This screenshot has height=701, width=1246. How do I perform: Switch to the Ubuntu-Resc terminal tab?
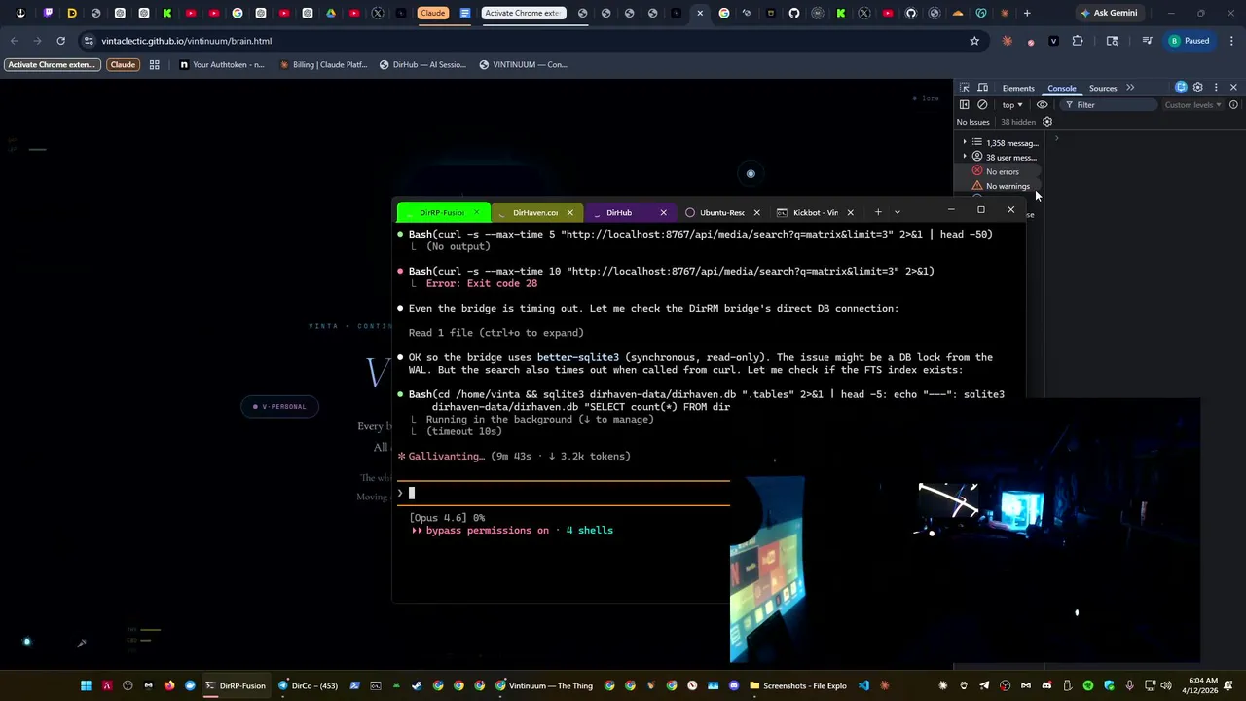coord(721,212)
